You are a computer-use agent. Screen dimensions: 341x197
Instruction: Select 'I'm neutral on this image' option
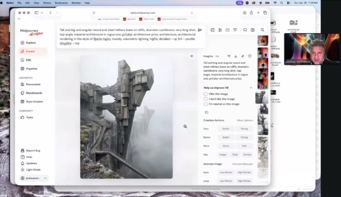tap(206, 104)
